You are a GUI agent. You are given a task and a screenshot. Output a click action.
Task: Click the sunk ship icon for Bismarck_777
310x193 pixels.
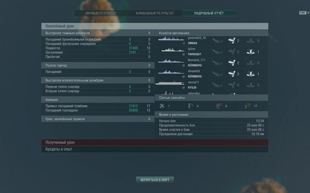click(x=218, y=63)
